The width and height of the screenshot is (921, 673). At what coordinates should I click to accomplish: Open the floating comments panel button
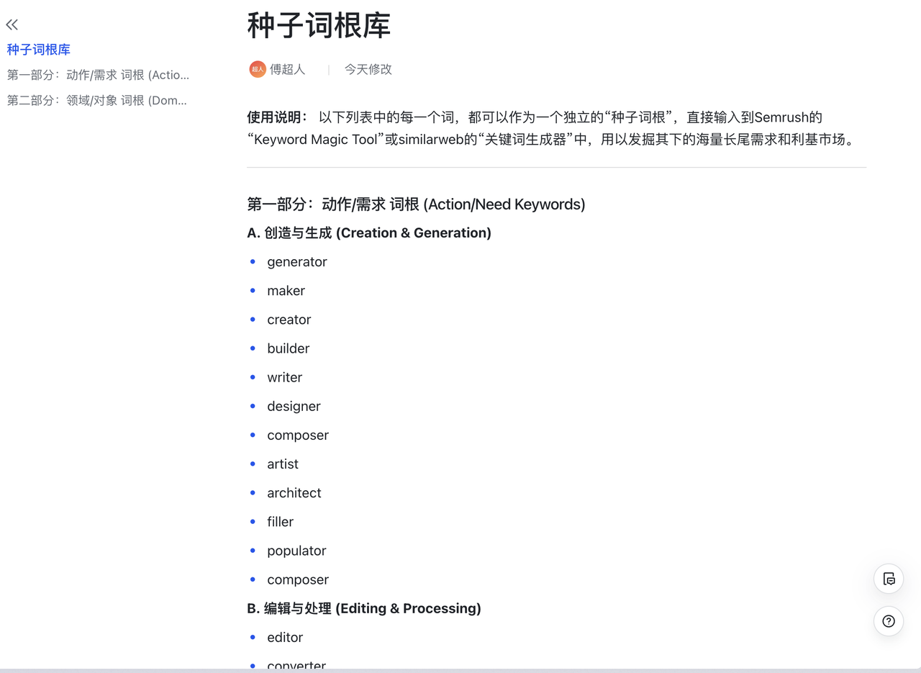click(889, 579)
